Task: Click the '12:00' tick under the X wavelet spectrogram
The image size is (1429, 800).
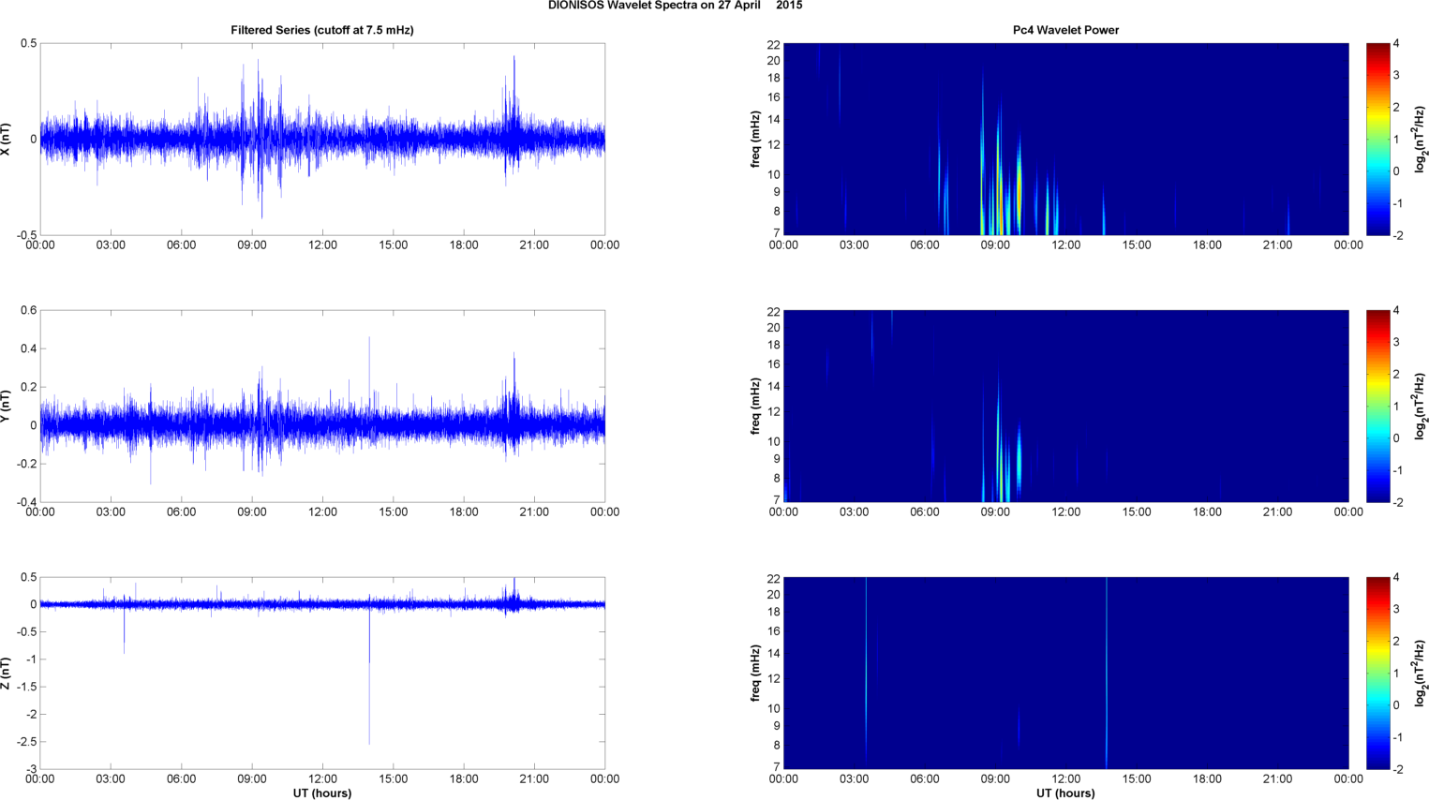Action: (1065, 245)
